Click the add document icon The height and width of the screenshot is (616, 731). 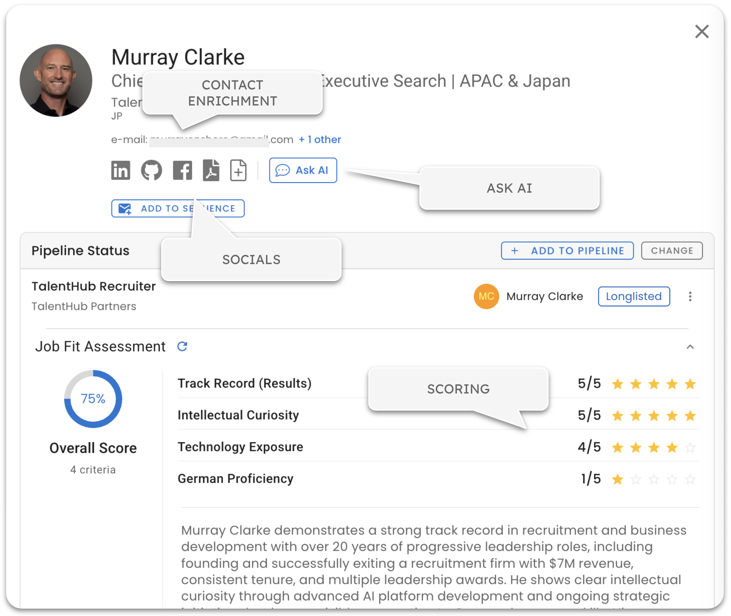click(x=238, y=170)
